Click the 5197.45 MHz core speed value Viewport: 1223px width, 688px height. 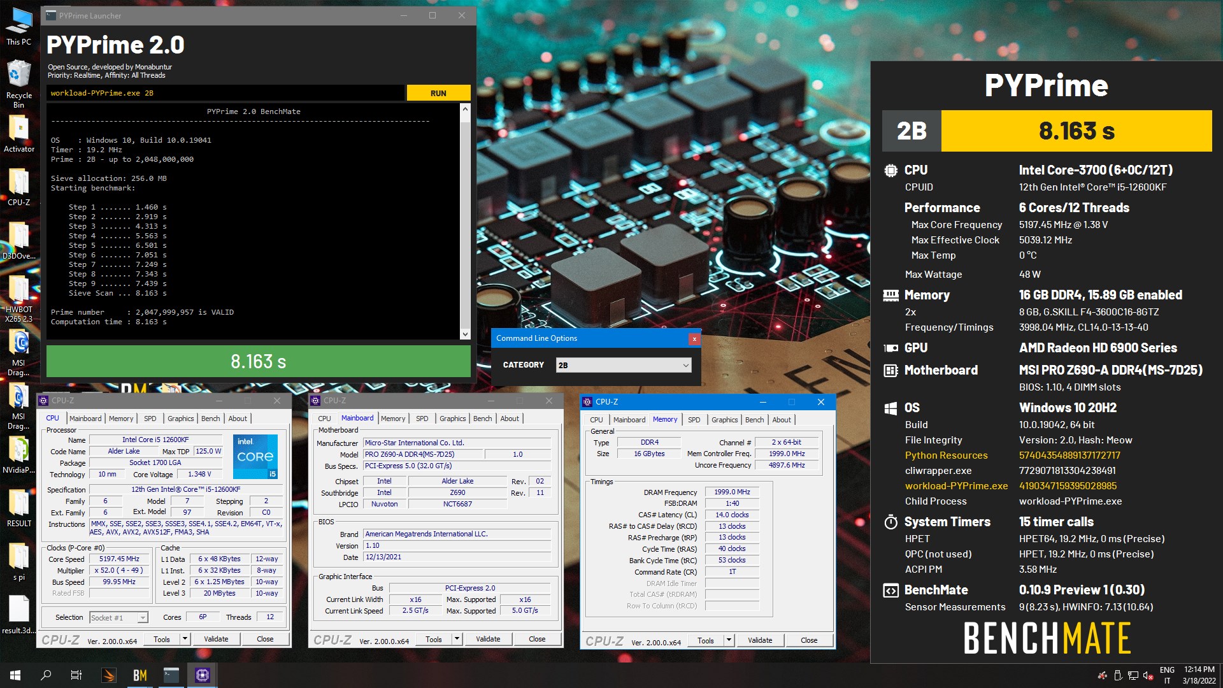click(119, 559)
